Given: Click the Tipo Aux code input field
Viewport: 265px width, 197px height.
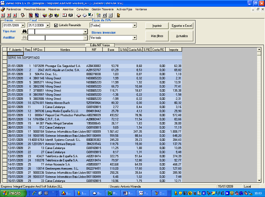Looking at the screenshot, I should pos(31,32).
